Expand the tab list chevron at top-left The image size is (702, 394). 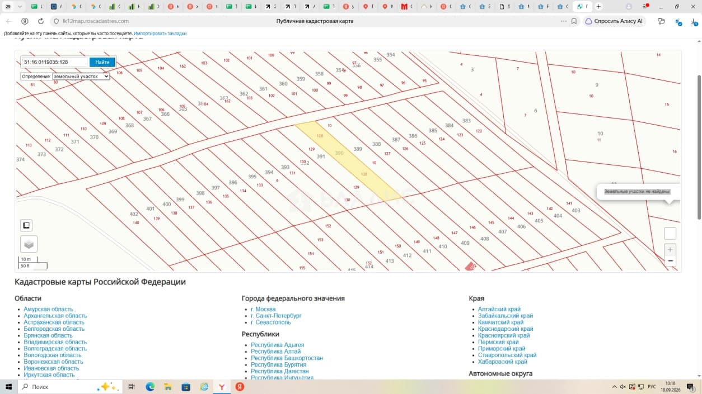[x=20, y=7]
